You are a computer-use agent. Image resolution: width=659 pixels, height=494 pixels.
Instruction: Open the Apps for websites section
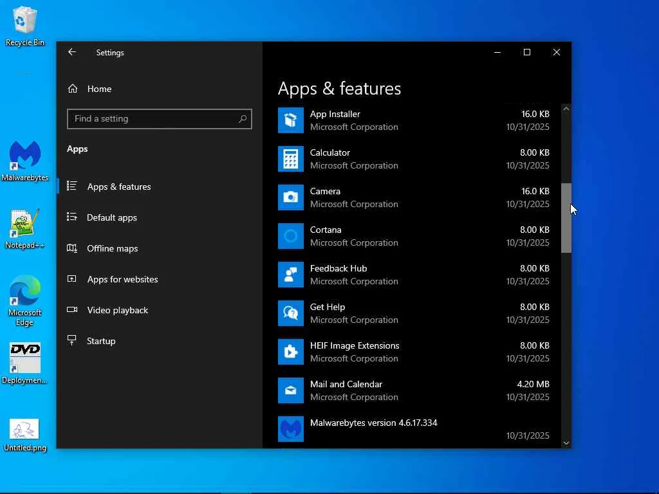pyautogui.click(x=122, y=279)
